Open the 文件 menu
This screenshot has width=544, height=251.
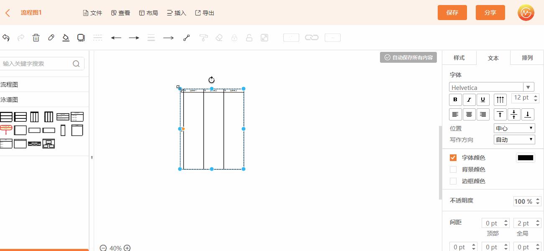pos(92,13)
